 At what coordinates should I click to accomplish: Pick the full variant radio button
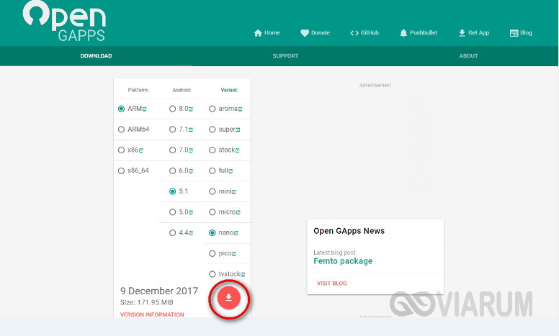click(212, 171)
